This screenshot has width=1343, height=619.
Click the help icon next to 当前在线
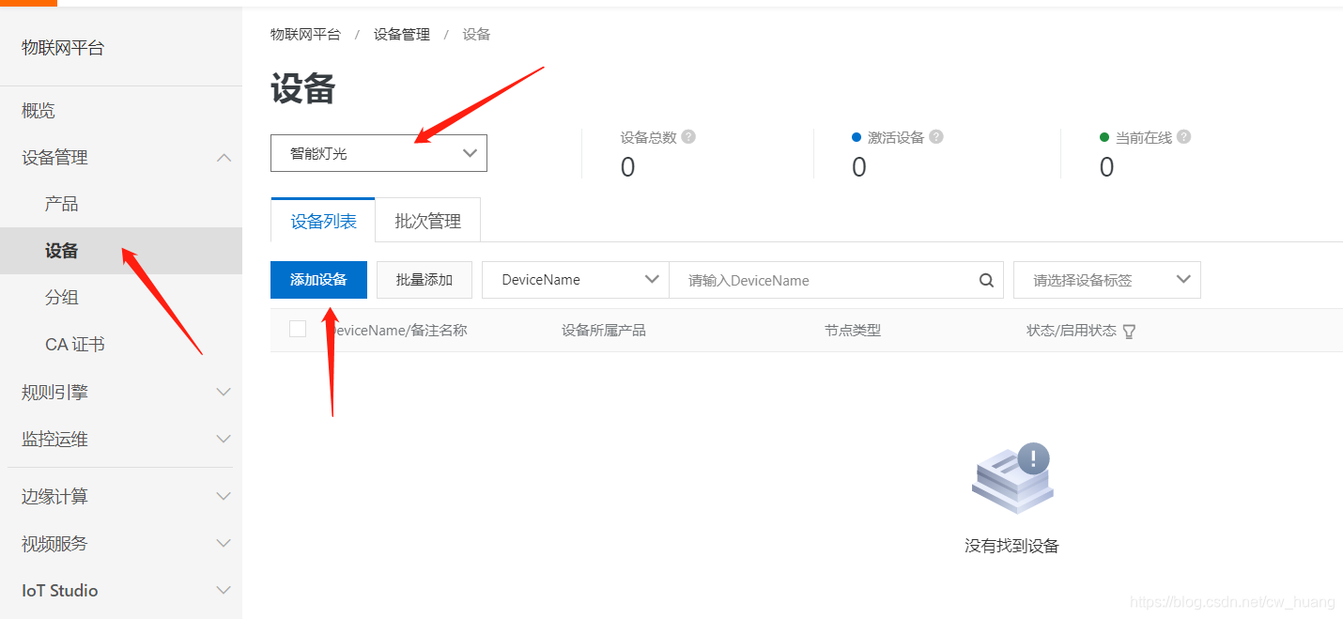point(1183,137)
